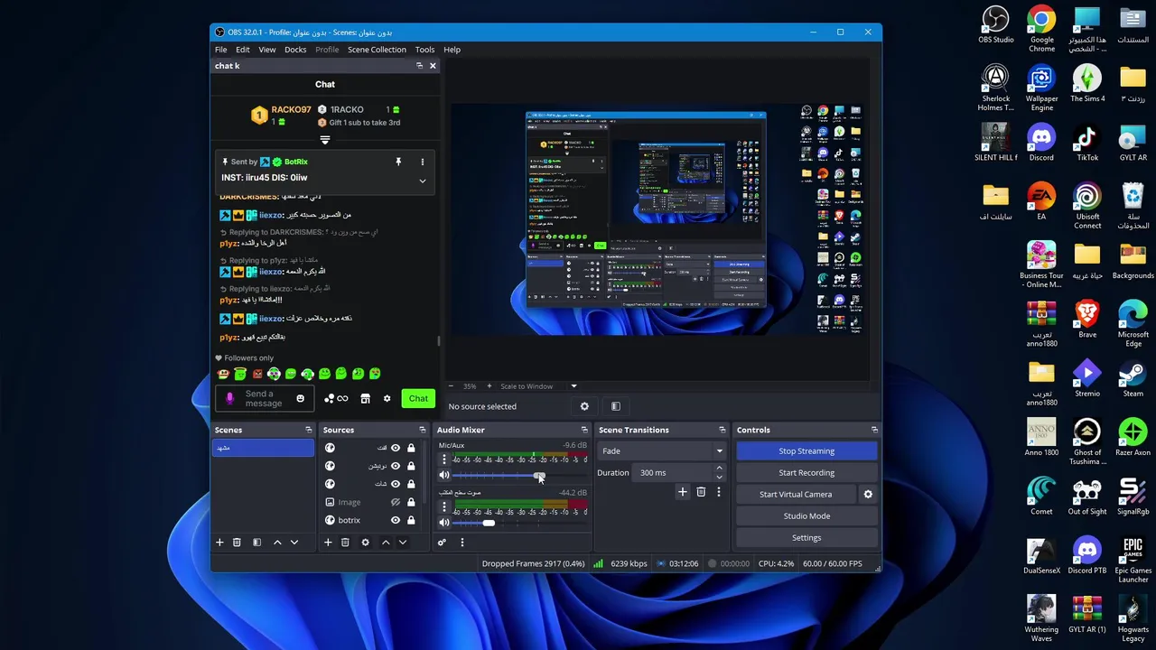1156x650 pixels.
Task: Collapse the chat leaderboard handle
Action: pos(325,140)
